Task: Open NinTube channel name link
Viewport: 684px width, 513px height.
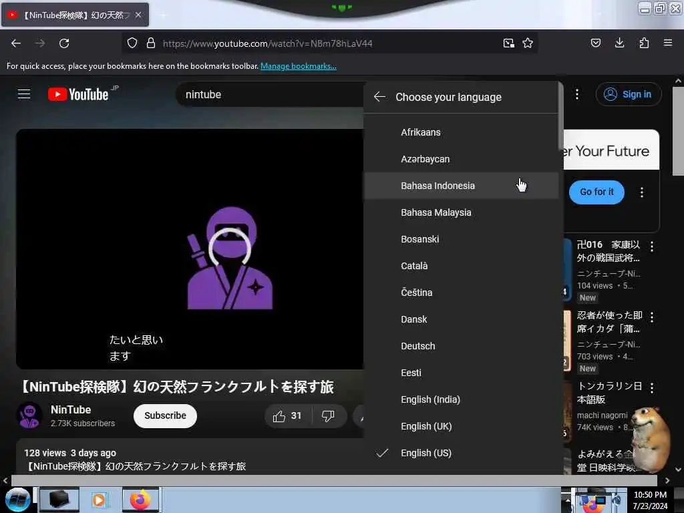Action: click(x=71, y=409)
